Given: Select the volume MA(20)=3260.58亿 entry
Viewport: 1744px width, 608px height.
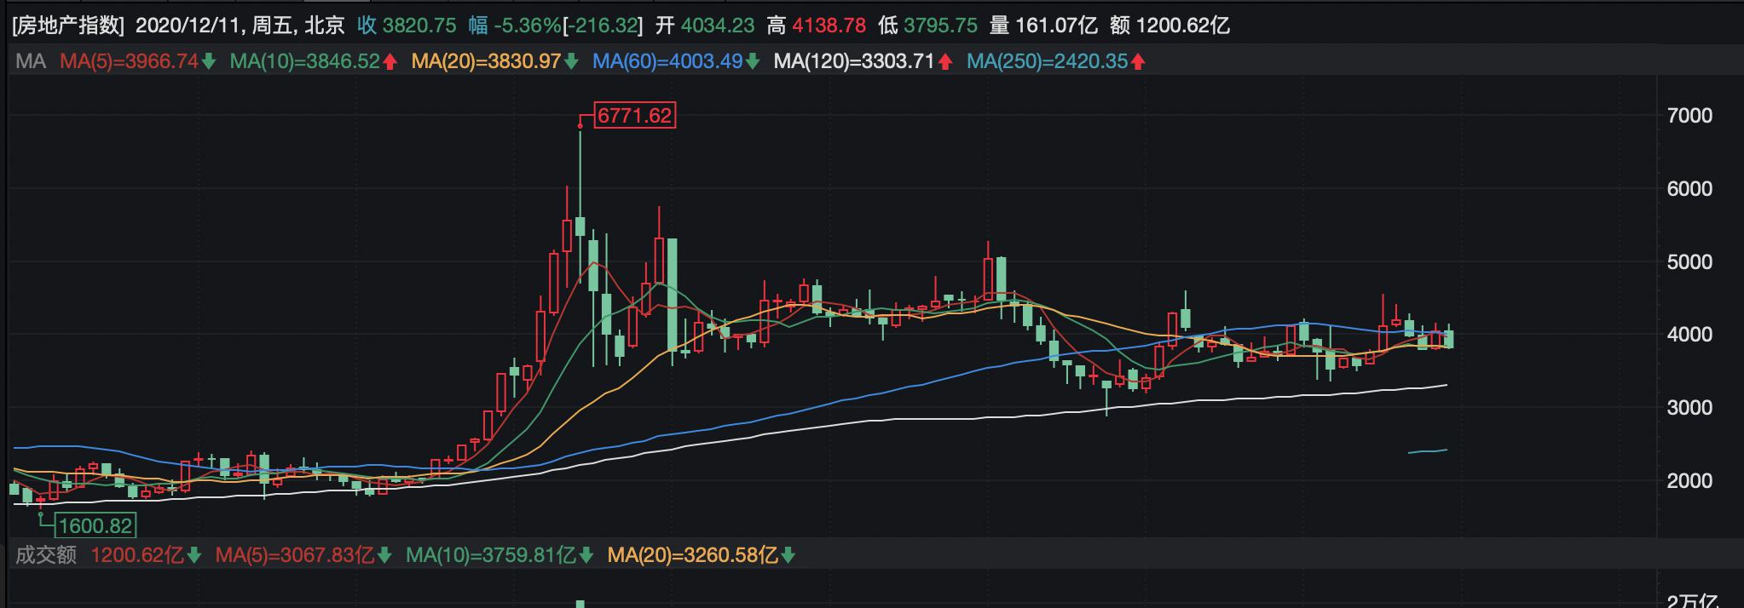Looking at the screenshot, I should pyautogui.click(x=693, y=555).
